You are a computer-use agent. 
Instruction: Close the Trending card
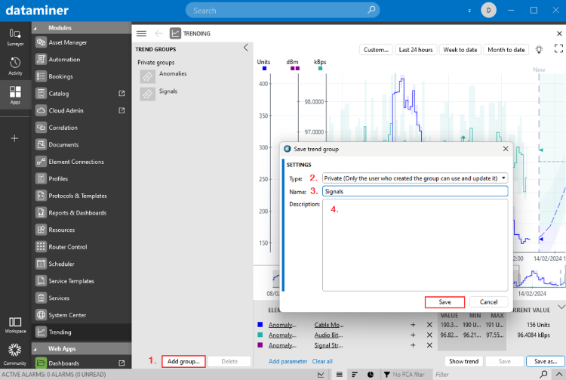point(559,33)
